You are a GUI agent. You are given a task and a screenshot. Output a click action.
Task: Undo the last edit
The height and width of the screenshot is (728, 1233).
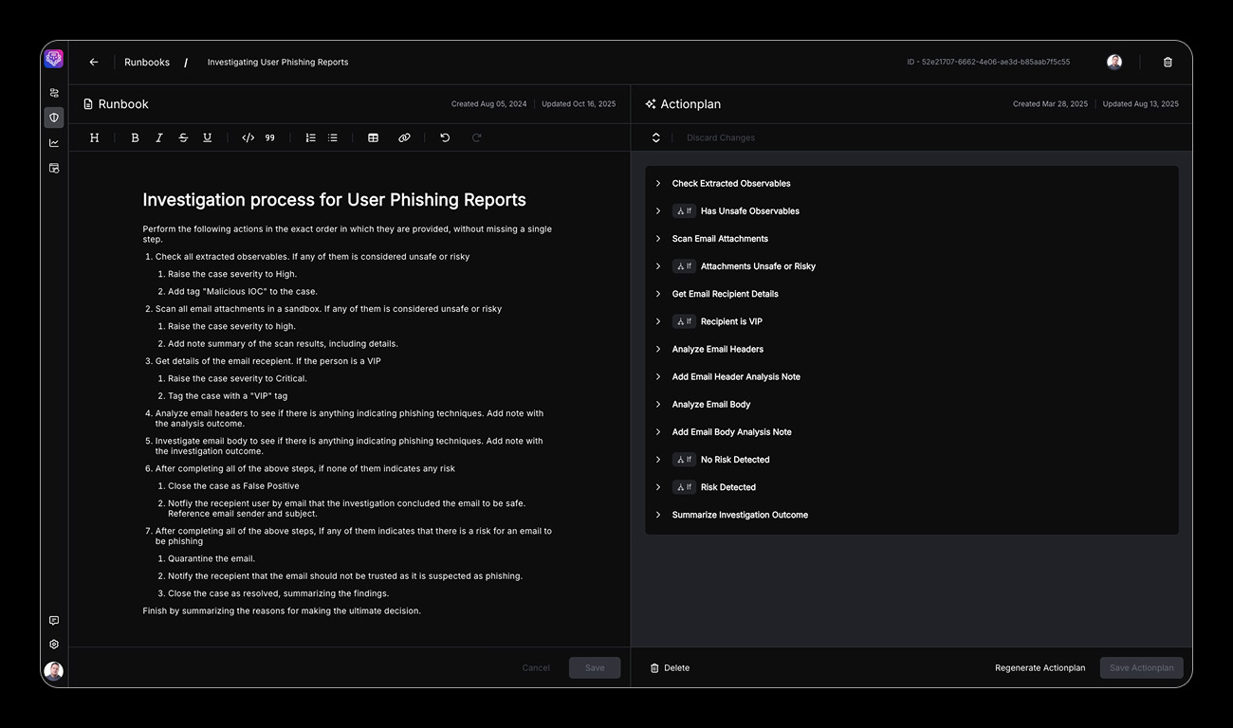(445, 137)
